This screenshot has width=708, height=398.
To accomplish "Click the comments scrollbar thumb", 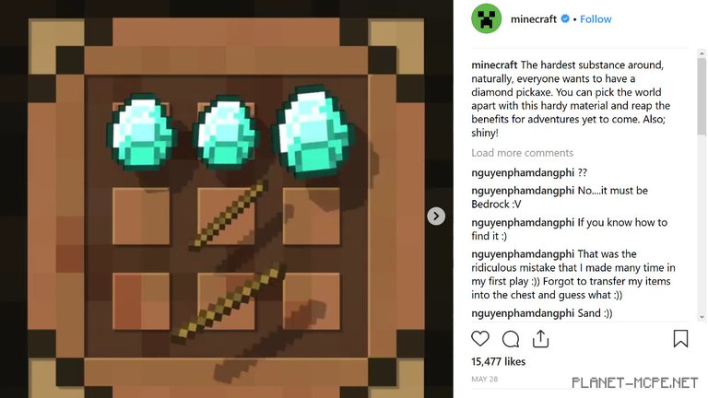I will coord(702,97).
